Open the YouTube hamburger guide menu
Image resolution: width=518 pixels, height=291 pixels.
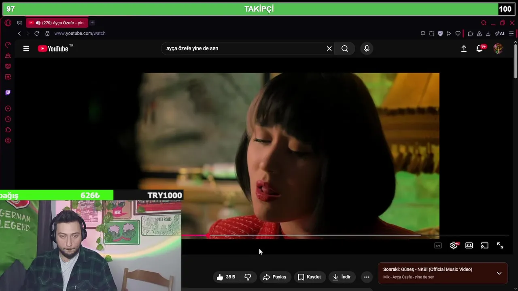[x=26, y=48]
